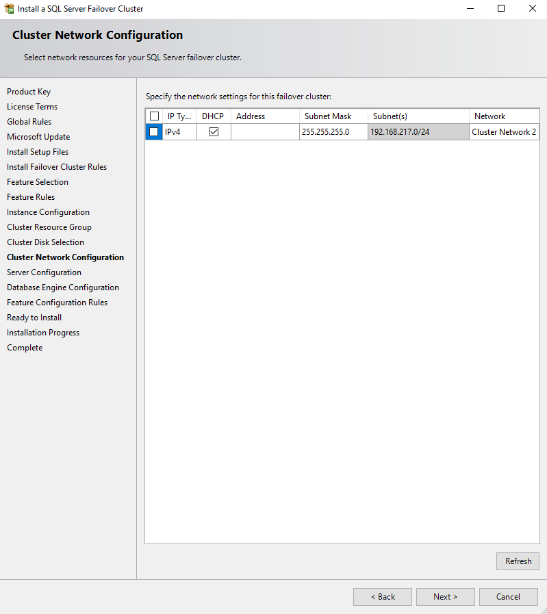
Task: Proceed with the Next > button
Action: (x=446, y=597)
